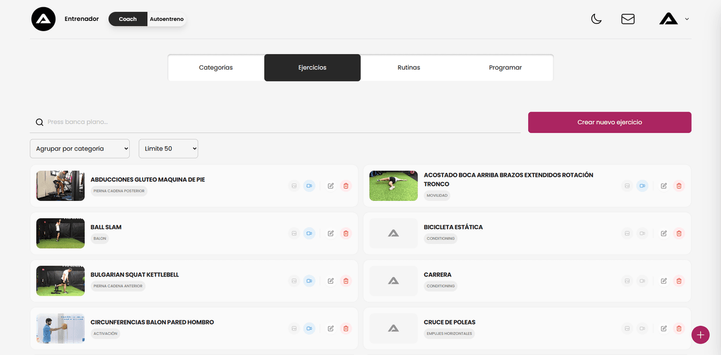This screenshot has height=355, width=721.
Task: Delete the Ball Slam exercise
Action: (x=345, y=233)
